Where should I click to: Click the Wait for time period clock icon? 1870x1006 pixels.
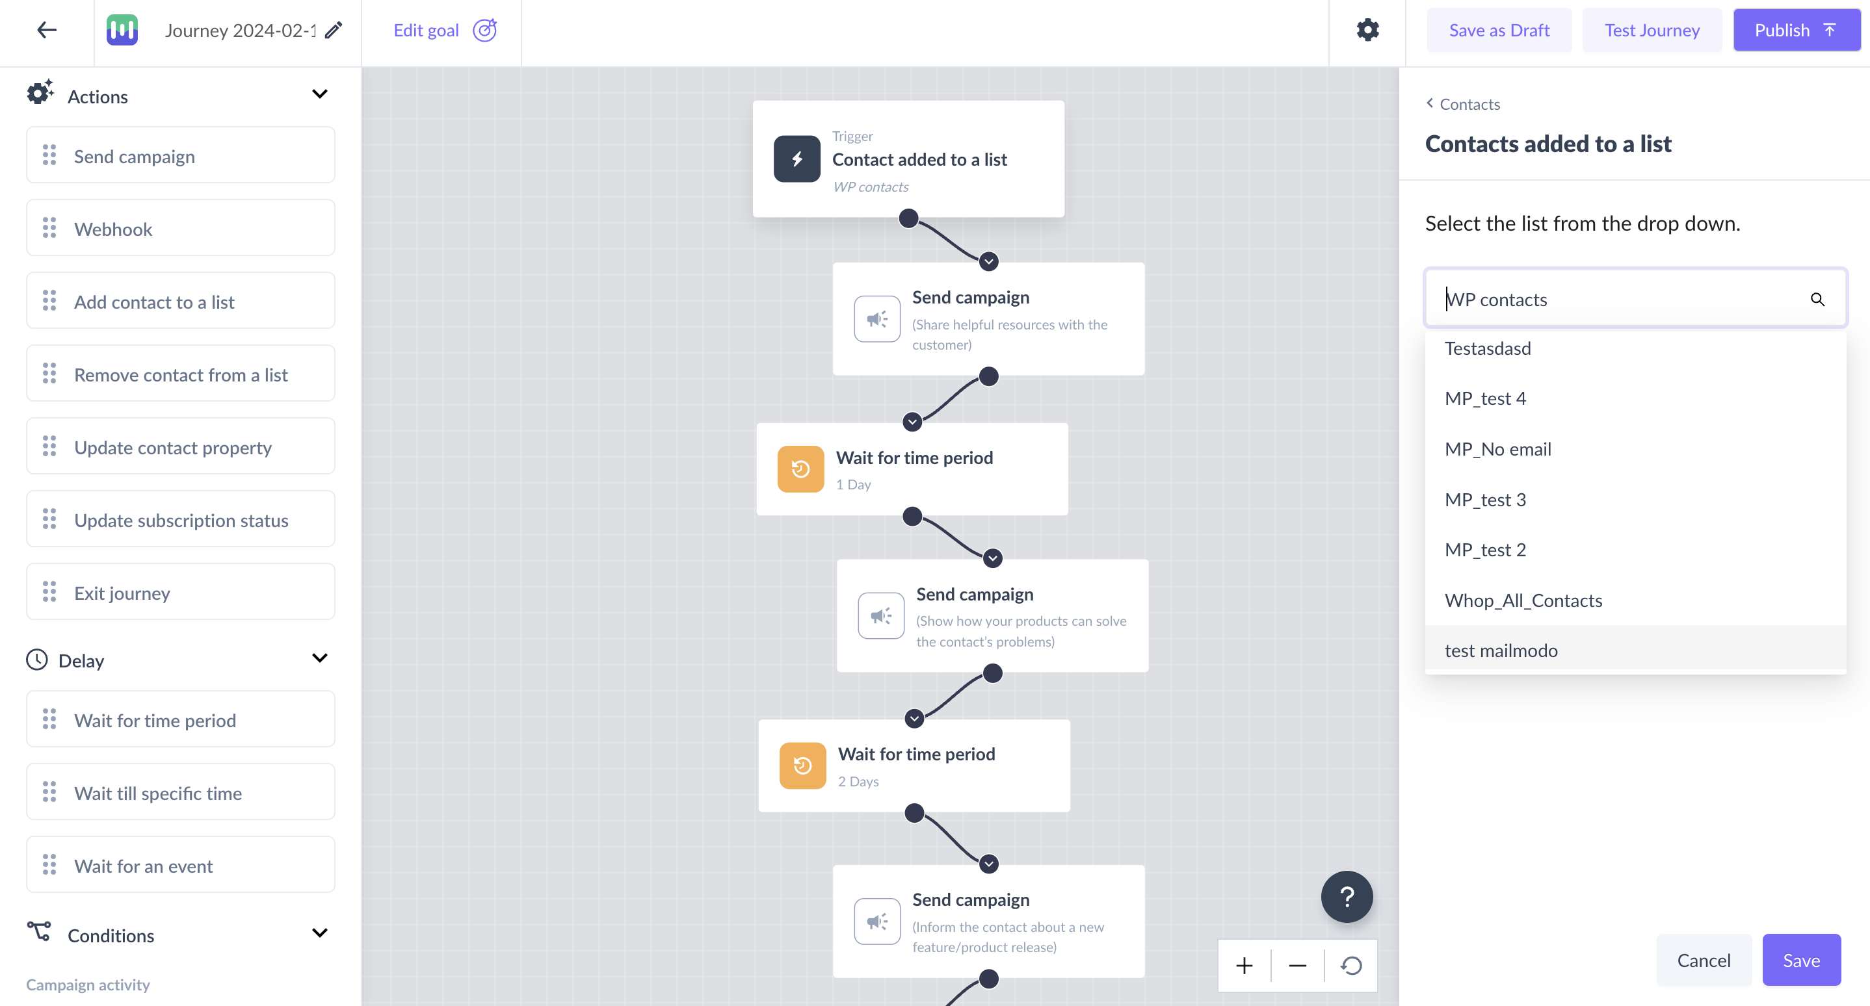799,469
